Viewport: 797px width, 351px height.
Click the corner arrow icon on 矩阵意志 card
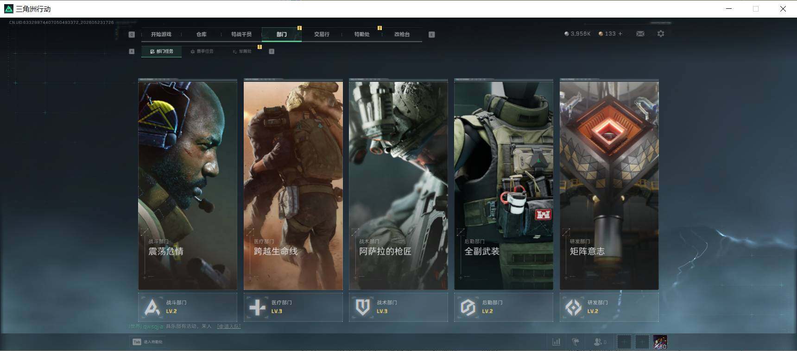(566, 232)
